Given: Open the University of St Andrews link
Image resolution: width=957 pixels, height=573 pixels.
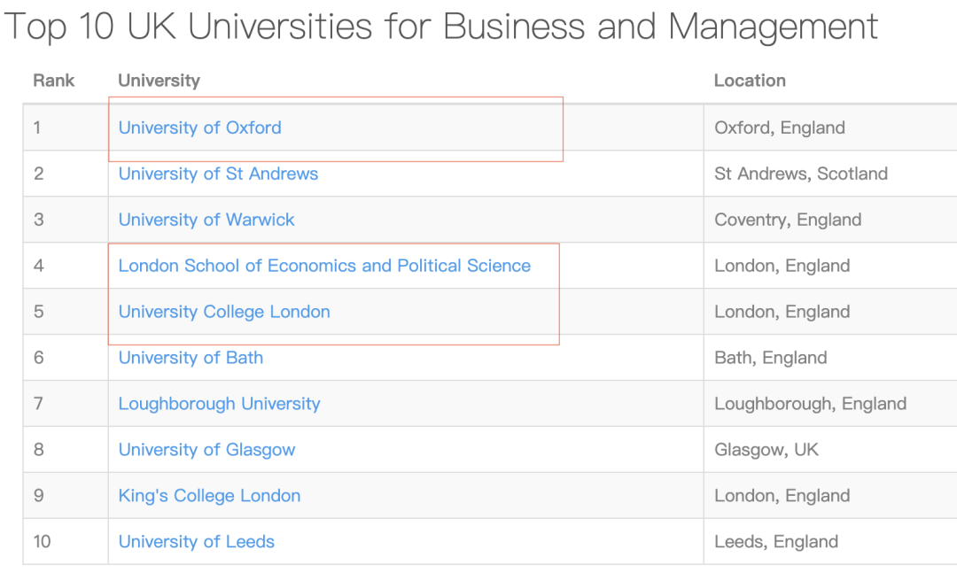Looking at the screenshot, I should point(218,174).
